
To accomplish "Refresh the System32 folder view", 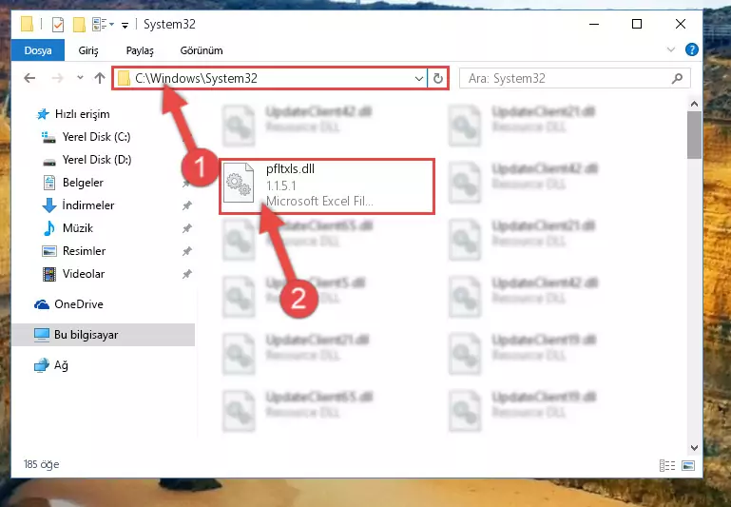I will pos(438,78).
